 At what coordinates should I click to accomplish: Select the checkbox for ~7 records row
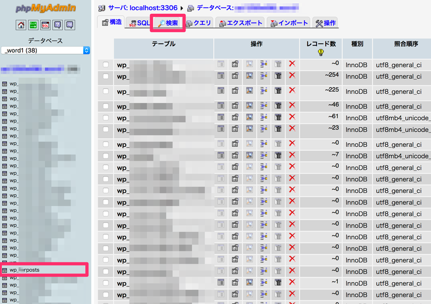click(106, 156)
